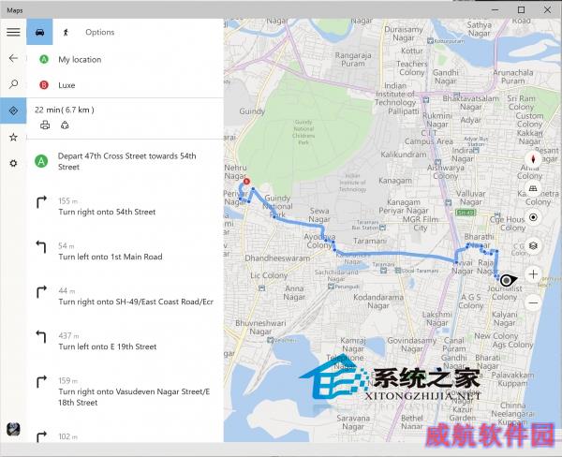The height and width of the screenshot is (457, 562).
Task: Open map layers button
Action: [x=533, y=246]
